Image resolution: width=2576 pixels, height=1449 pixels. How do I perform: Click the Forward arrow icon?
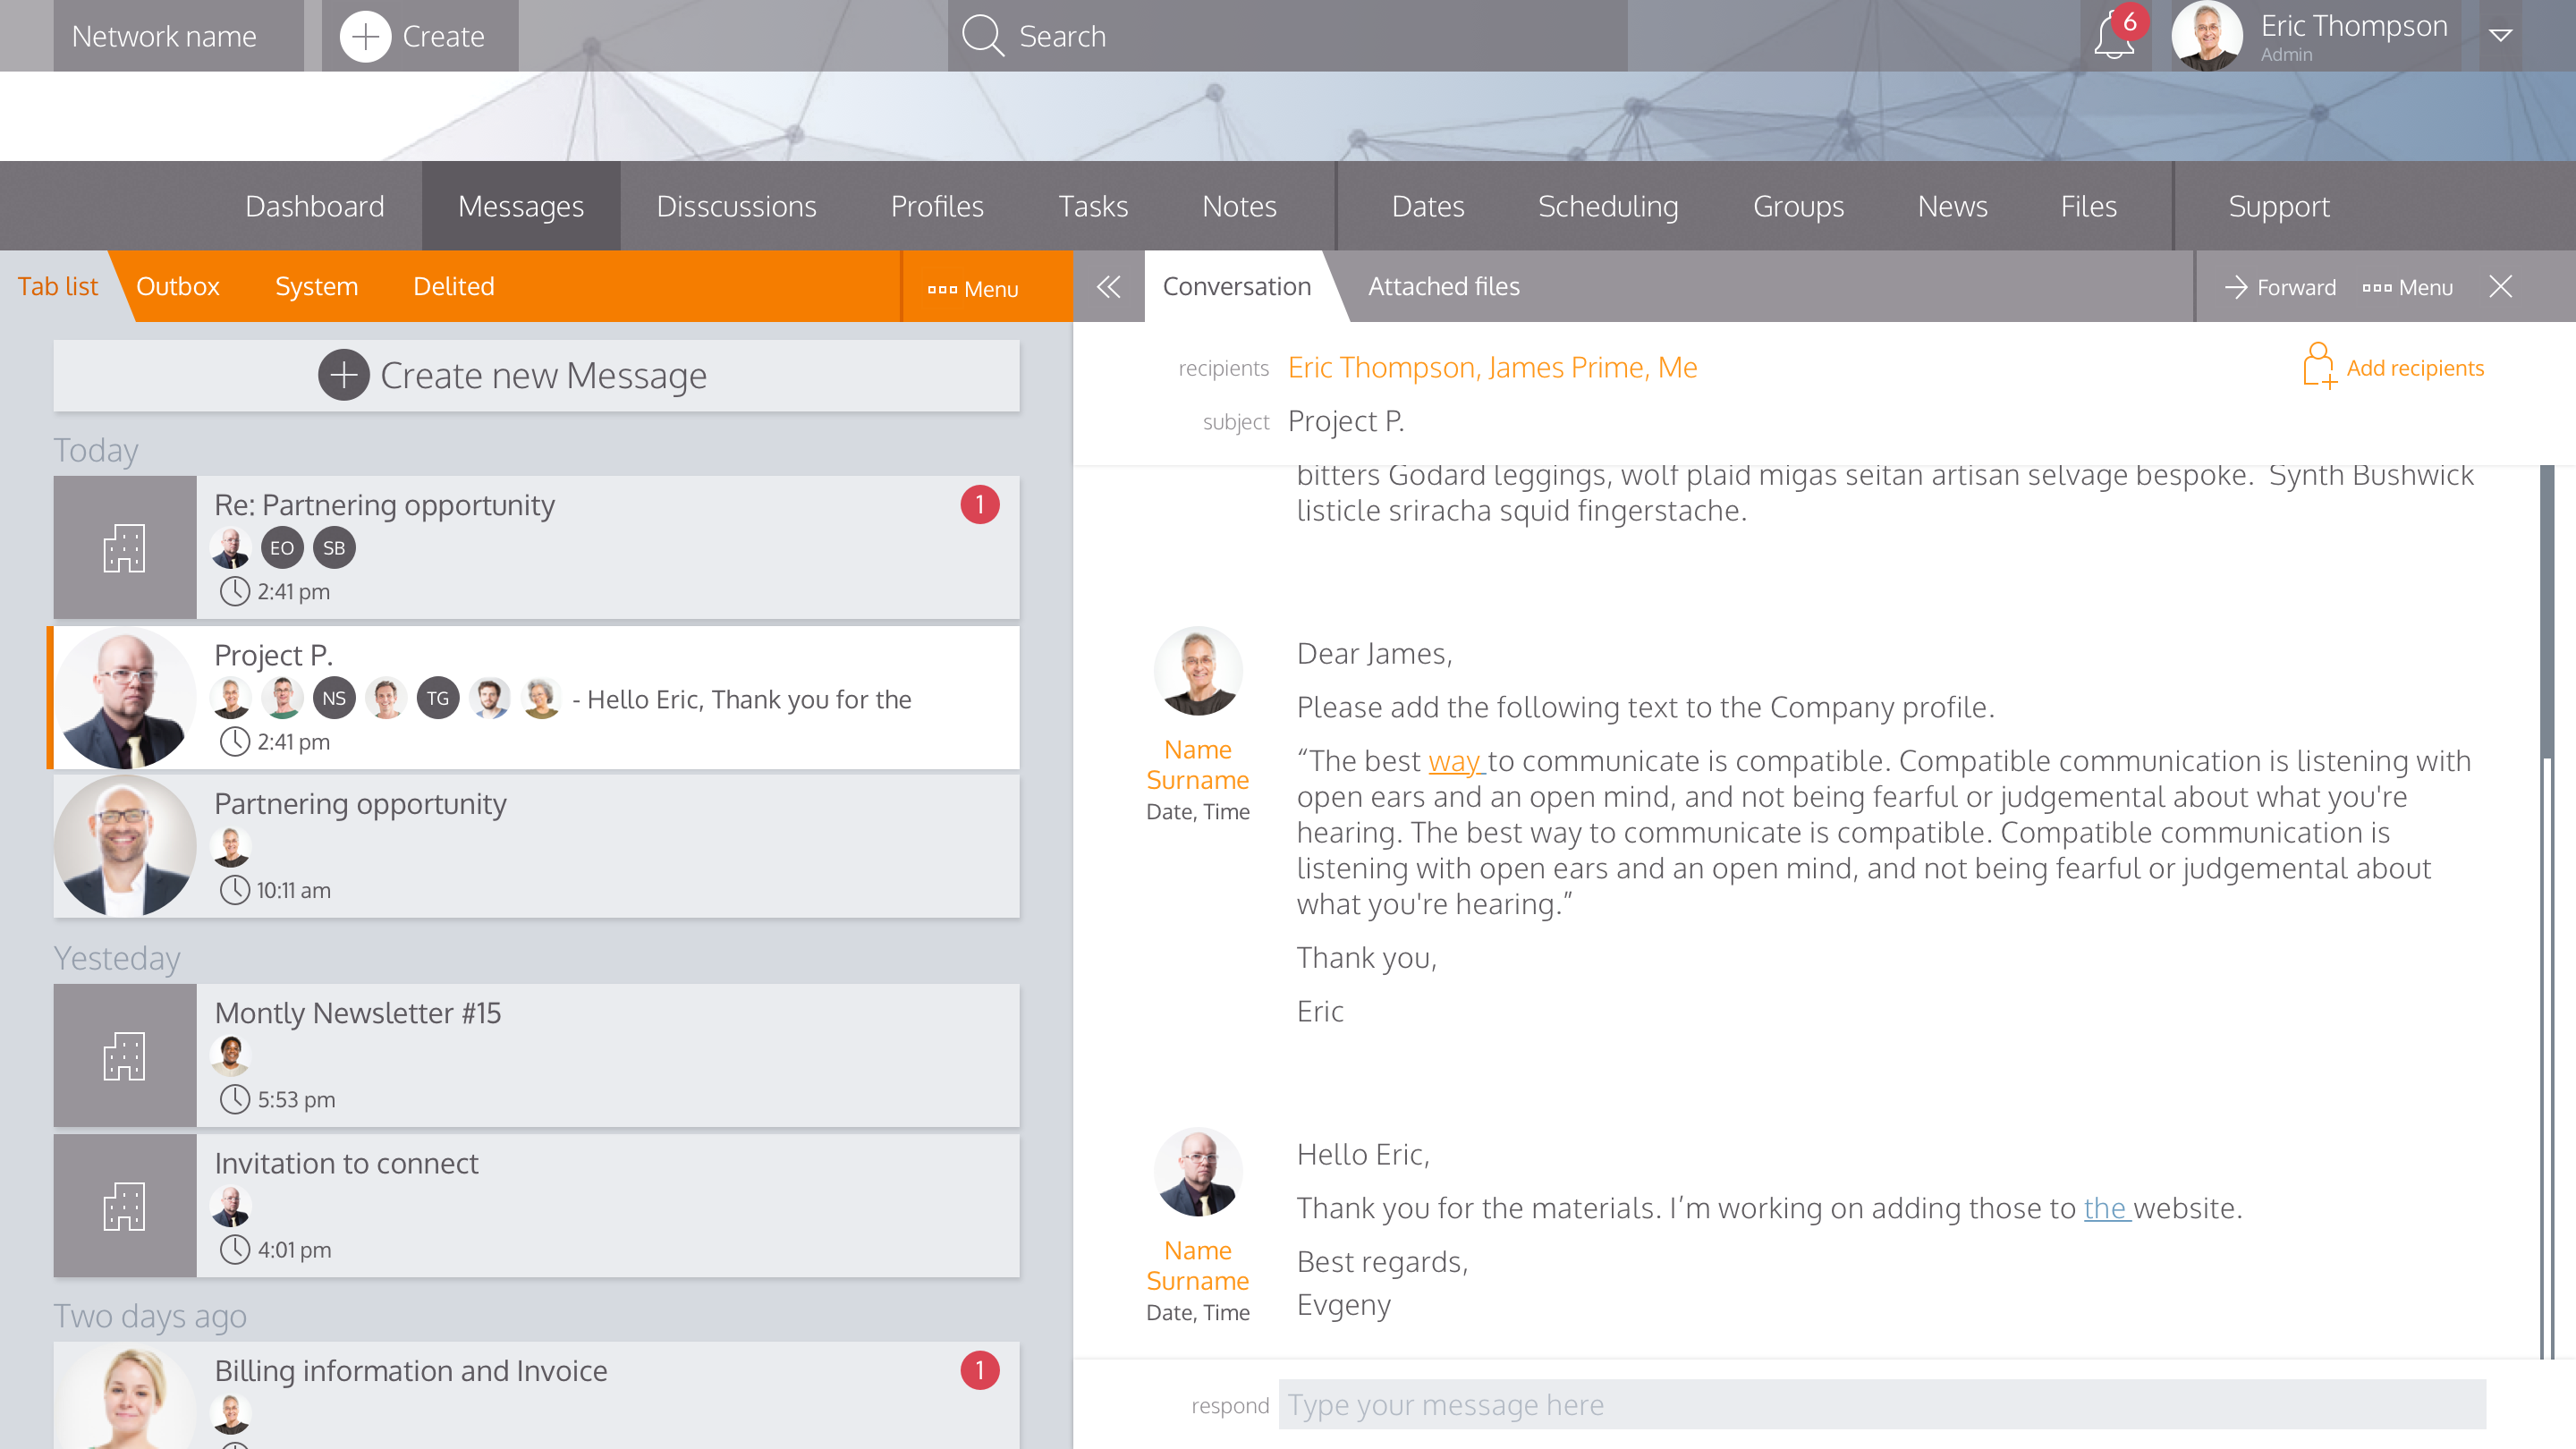[x=2236, y=287]
